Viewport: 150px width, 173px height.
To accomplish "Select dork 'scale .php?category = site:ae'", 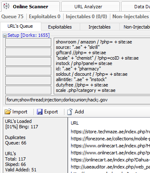I will [x=86, y=90].
